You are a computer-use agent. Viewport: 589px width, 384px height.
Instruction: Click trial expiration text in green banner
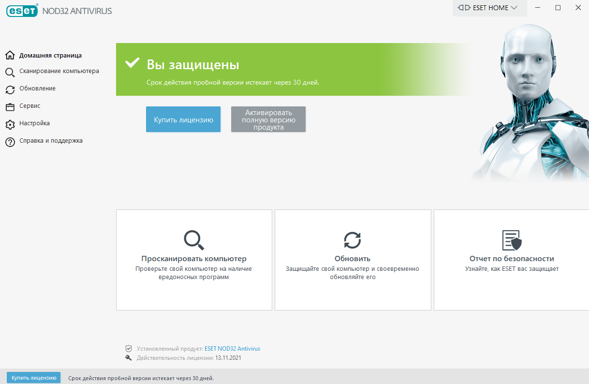[233, 83]
